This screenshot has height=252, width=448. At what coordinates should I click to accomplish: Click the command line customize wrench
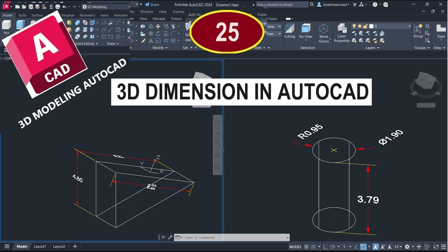[170, 237]
